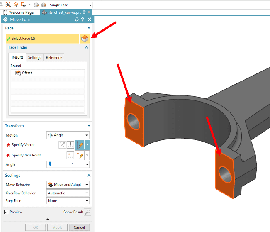The image size is (270, 232).
Task: Open the Vector Dialog icon
Action: click(70, 145)
